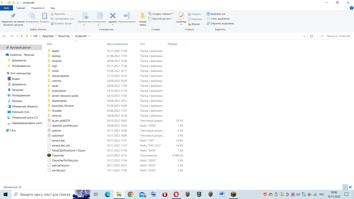Select Сеть in the sidebar
The image size is (354, 199).
(x=13, y=130)
